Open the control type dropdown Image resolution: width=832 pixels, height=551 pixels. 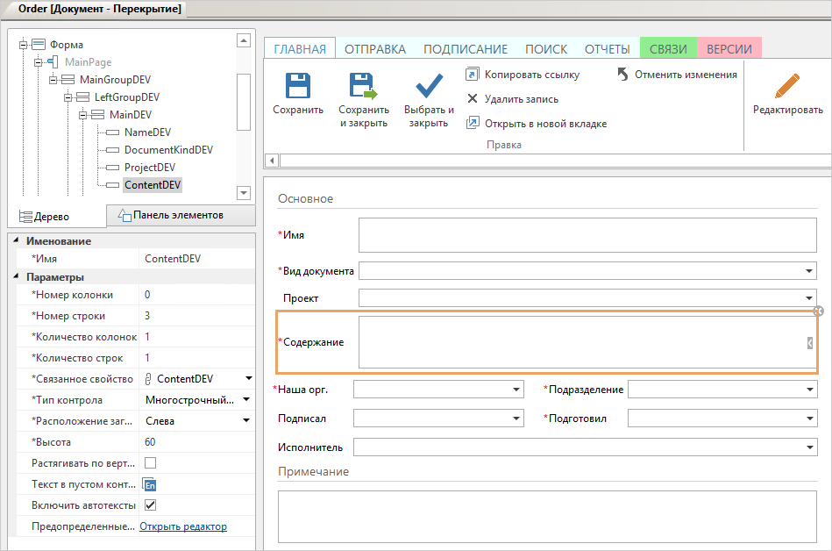(x=247, y=400)
